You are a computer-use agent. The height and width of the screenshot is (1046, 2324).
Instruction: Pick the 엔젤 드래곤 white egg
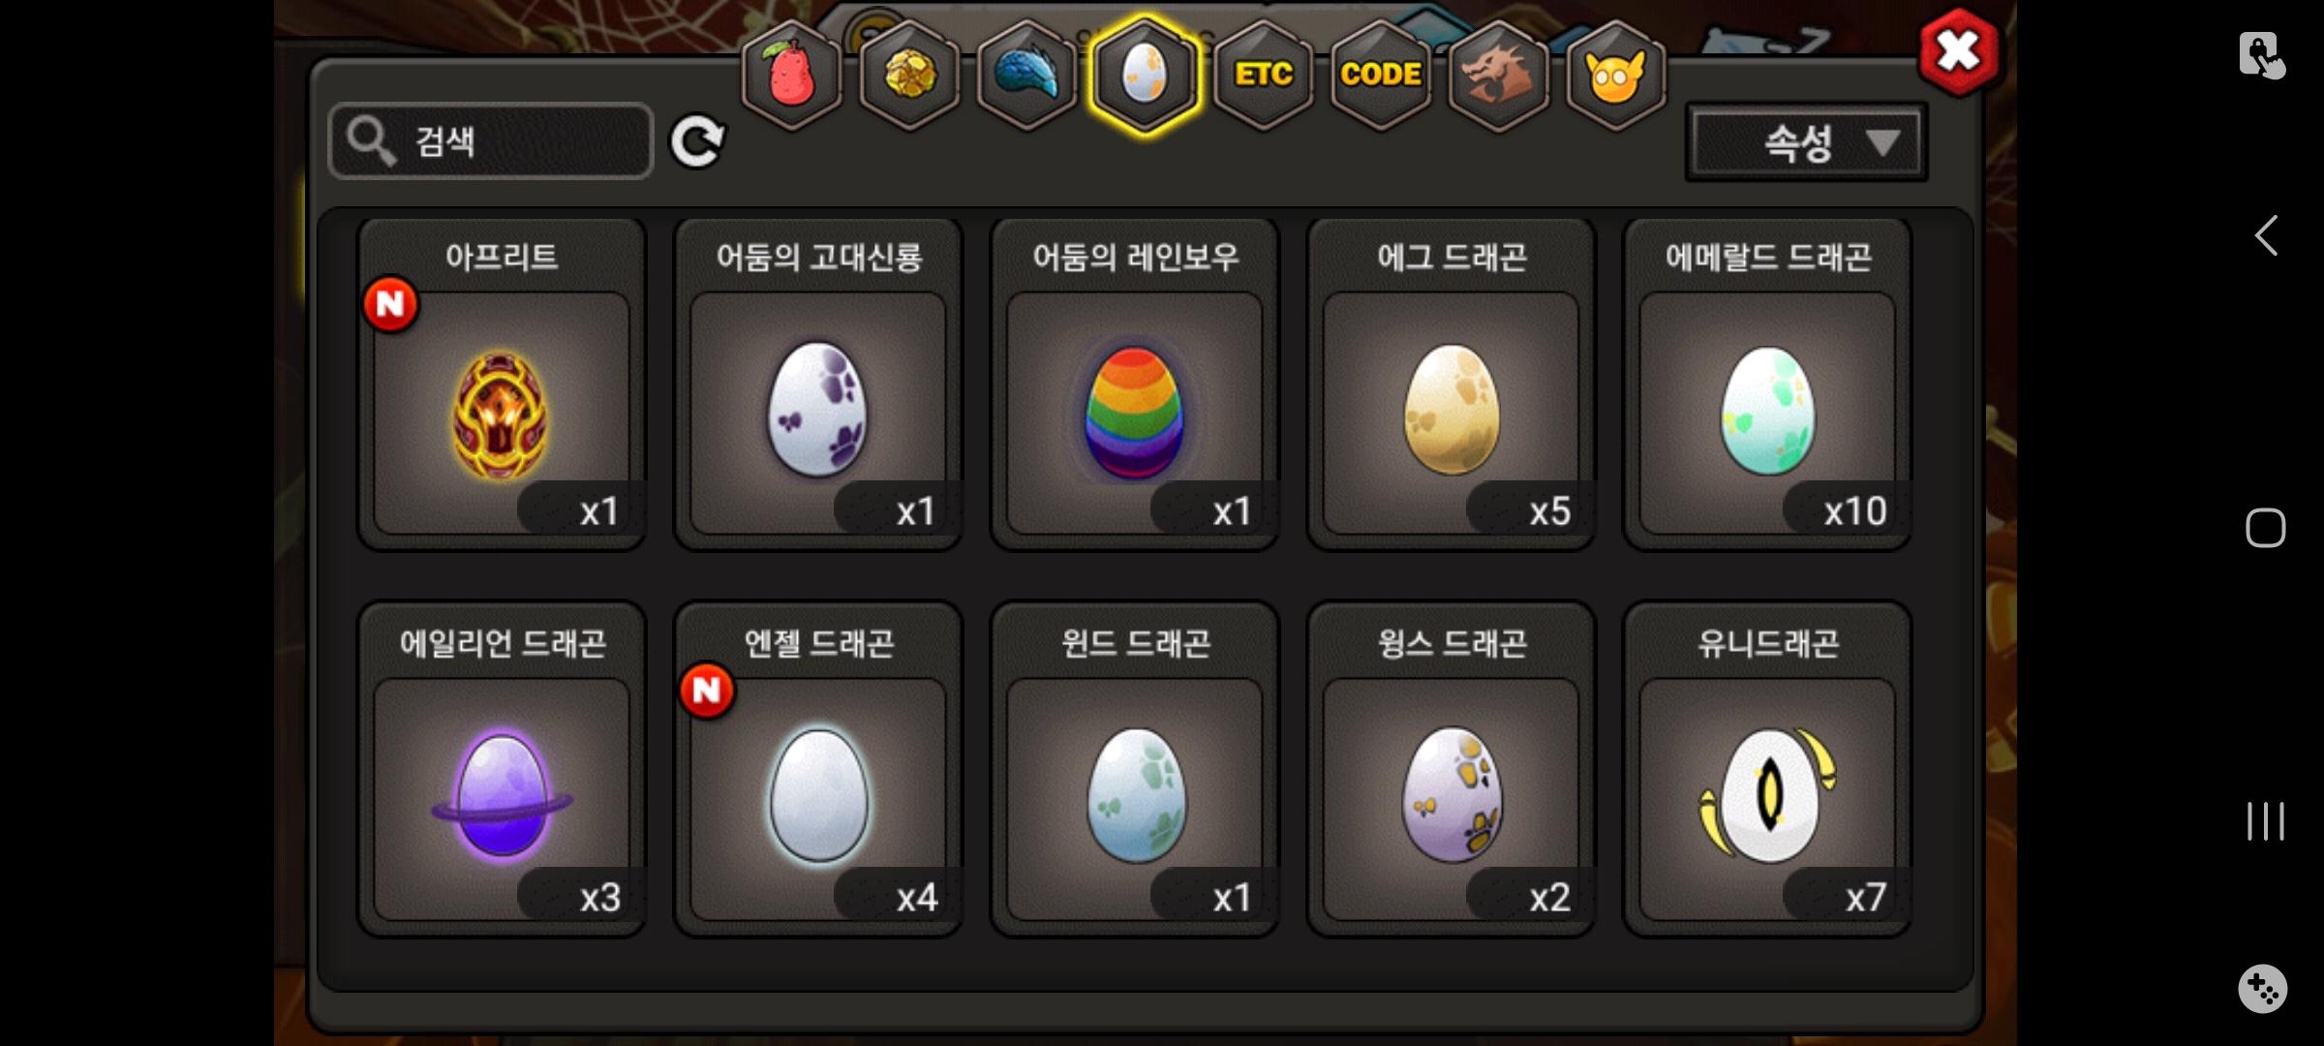[x=818, y=770]
